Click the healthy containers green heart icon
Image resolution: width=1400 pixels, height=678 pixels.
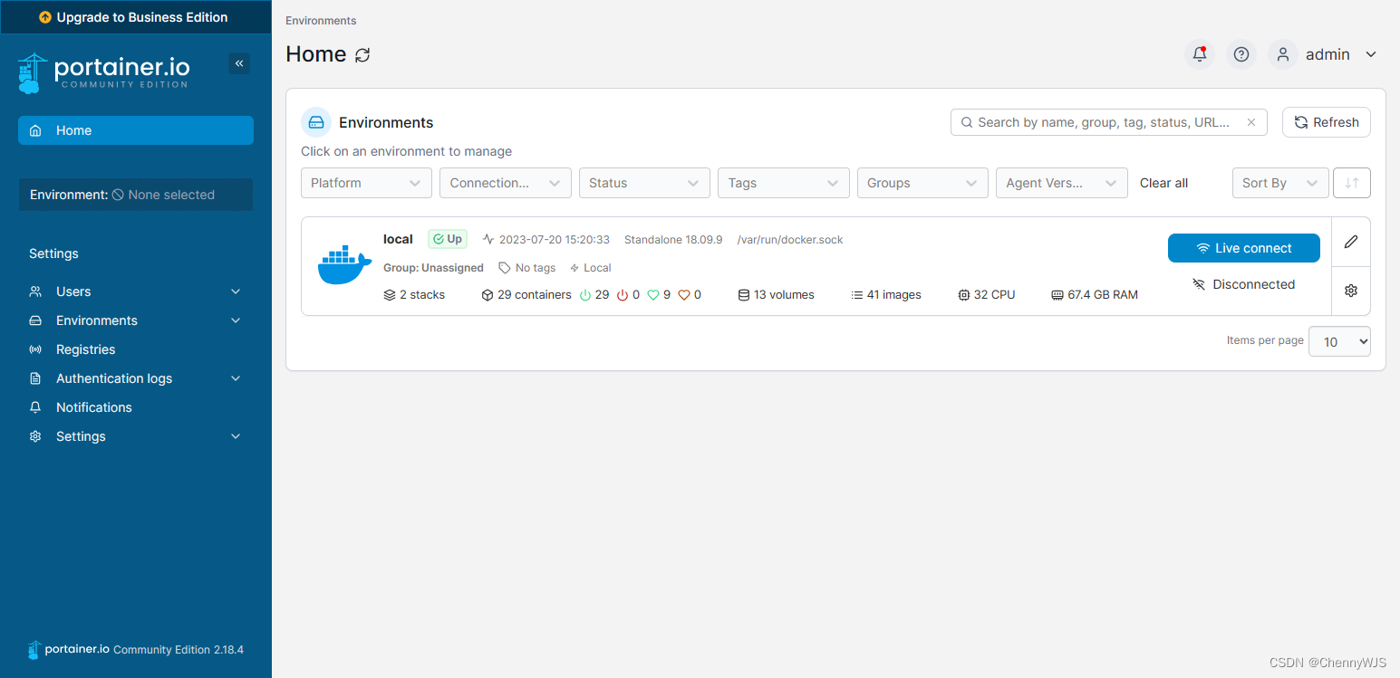pyautogui.click(x=653, y=295)
